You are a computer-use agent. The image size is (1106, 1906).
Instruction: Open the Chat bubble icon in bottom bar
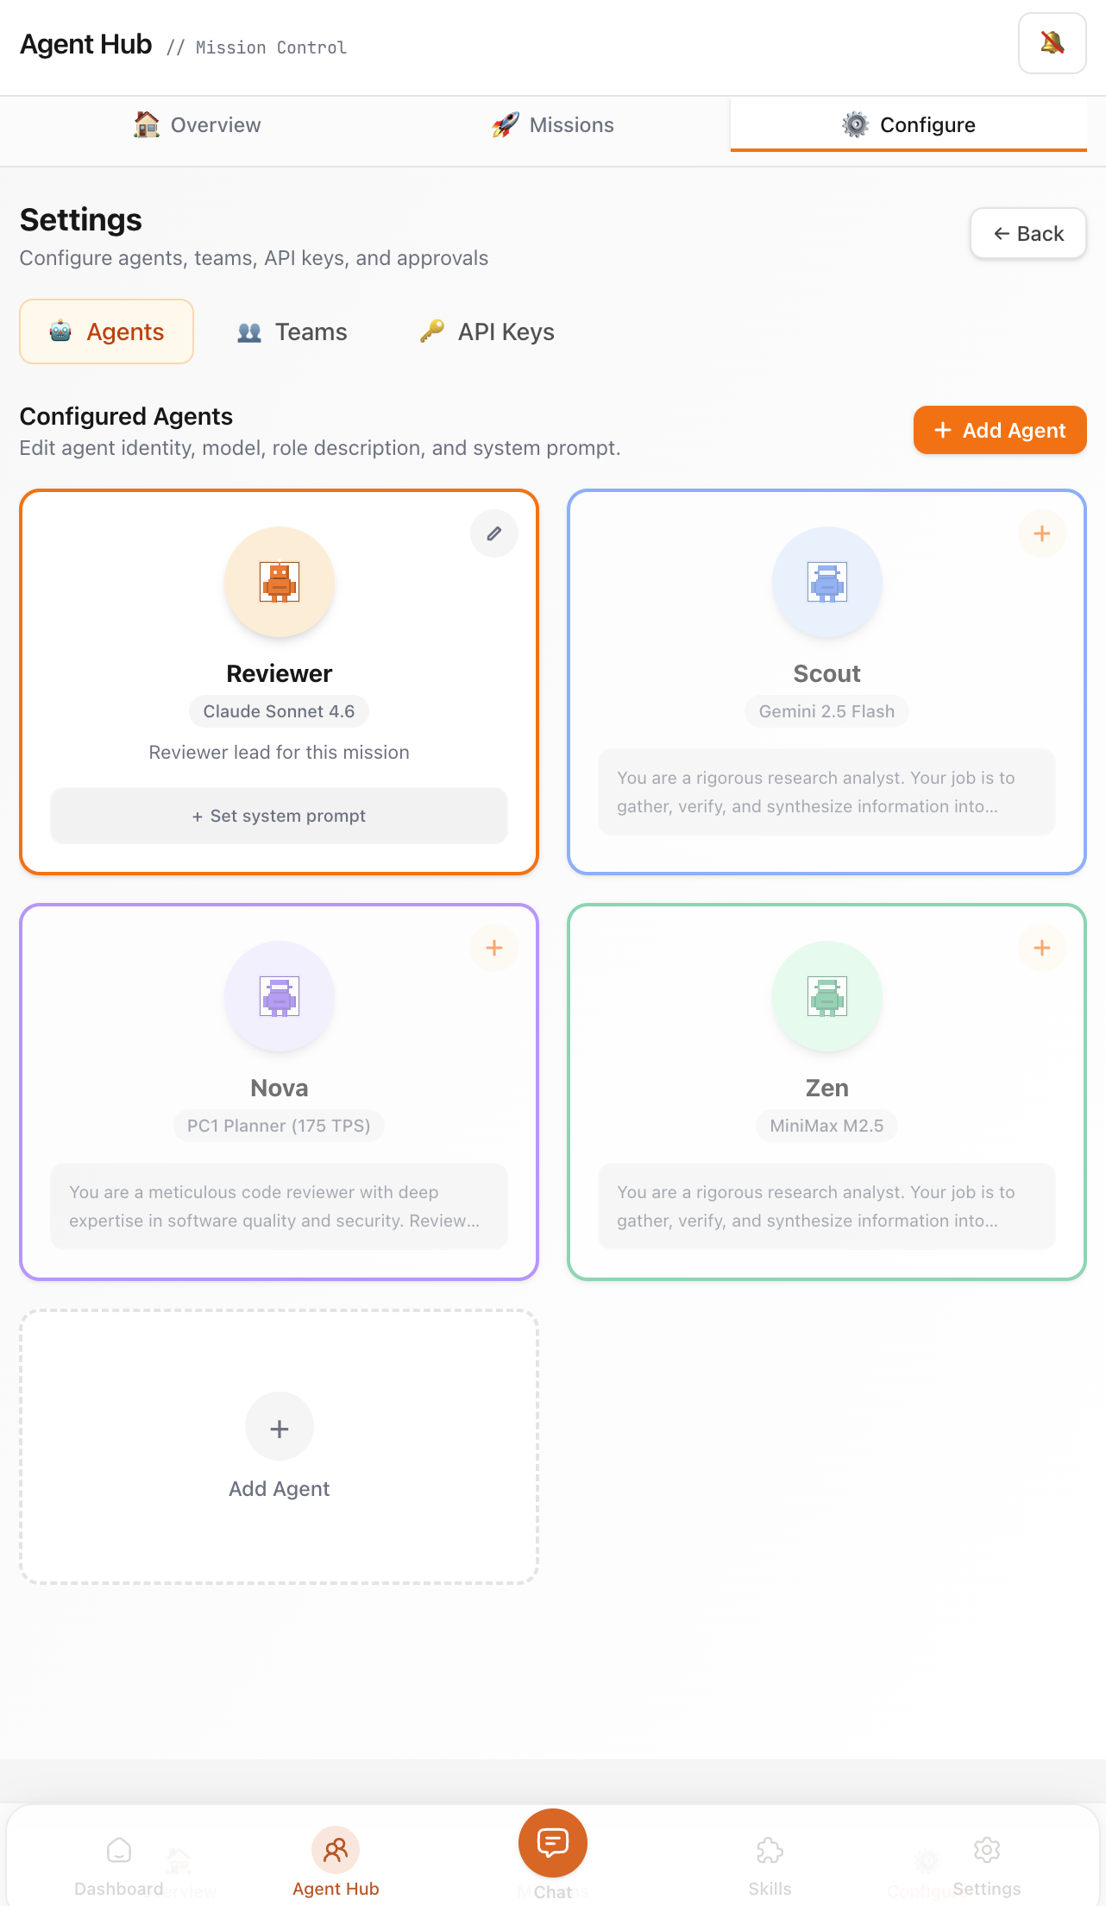coord(553,1843)
